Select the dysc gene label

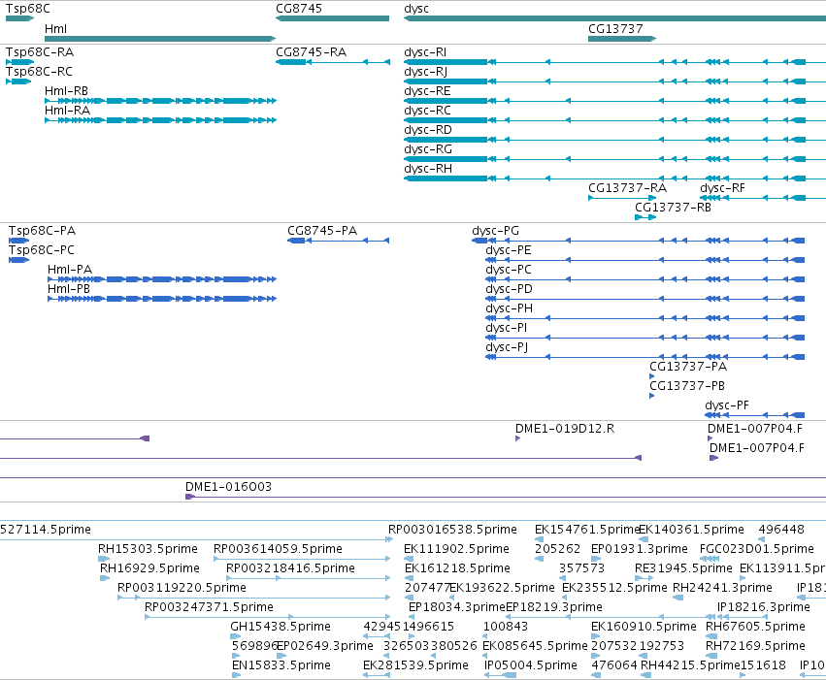click(416, 9)
